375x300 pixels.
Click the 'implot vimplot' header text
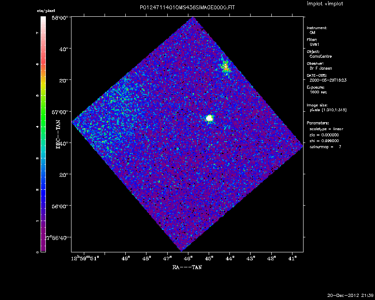[x=325, y=4]
